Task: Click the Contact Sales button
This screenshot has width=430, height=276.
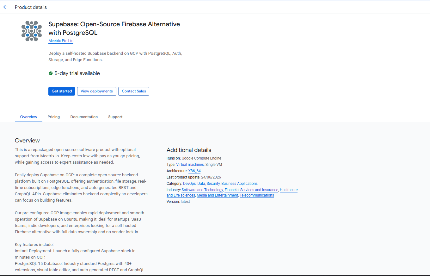Action: pyautogui.click(x=134, y=91)
